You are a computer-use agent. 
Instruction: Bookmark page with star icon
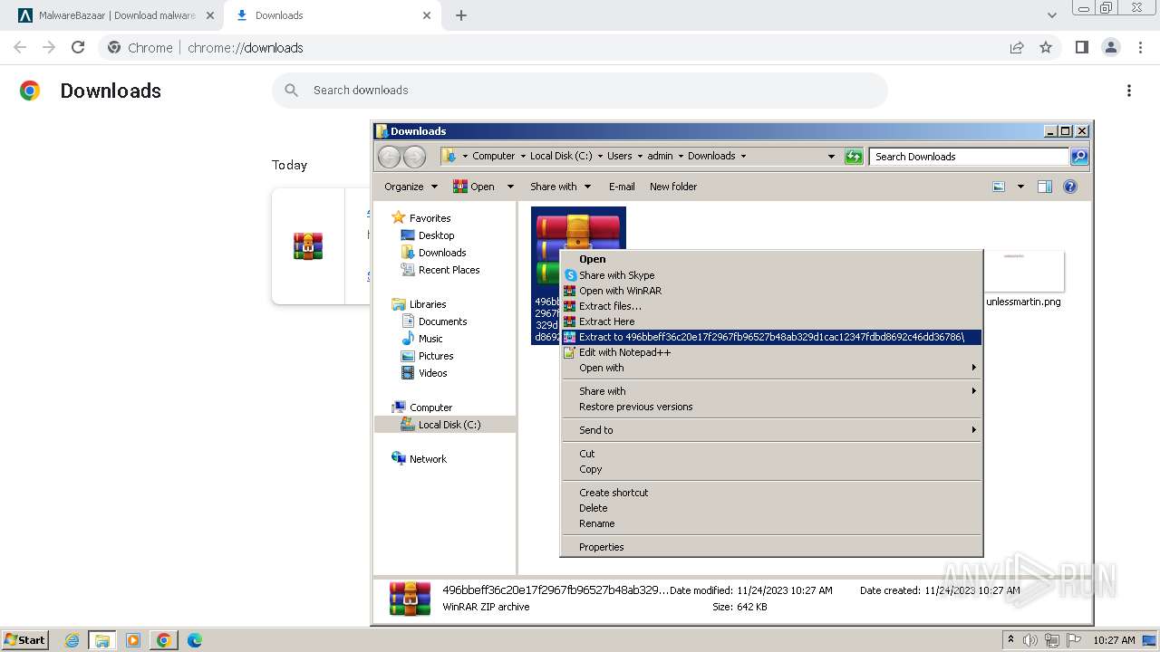tap(1046, 47)
